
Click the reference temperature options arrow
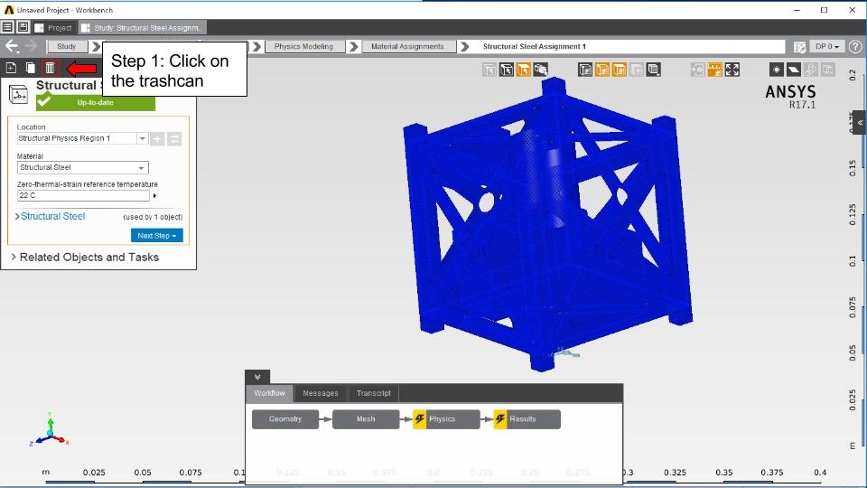154,195
